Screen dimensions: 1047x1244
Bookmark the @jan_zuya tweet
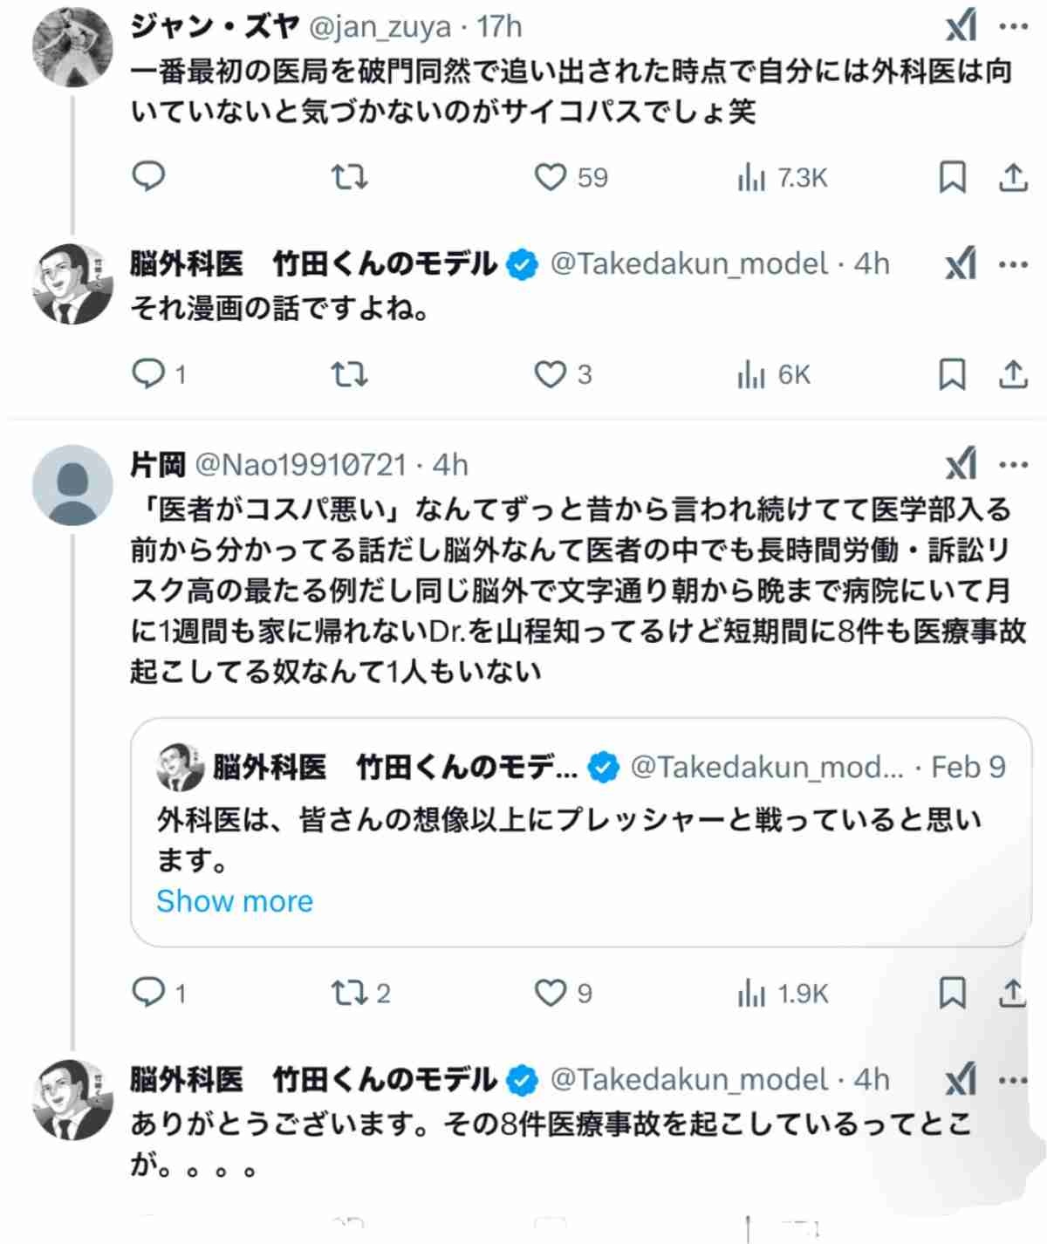pos(952,177)
